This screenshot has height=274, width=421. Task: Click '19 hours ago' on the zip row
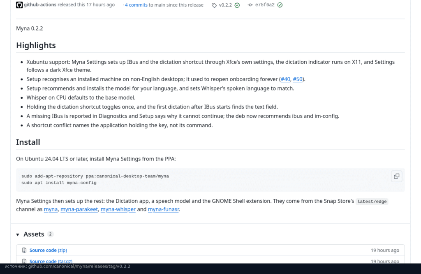tap(385, 251)
